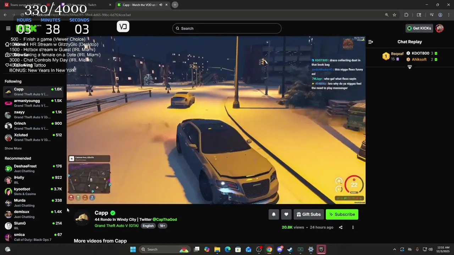Expand the Following list with Show More
The height and width of the screenshot is (255, 454).
[13, 148]
